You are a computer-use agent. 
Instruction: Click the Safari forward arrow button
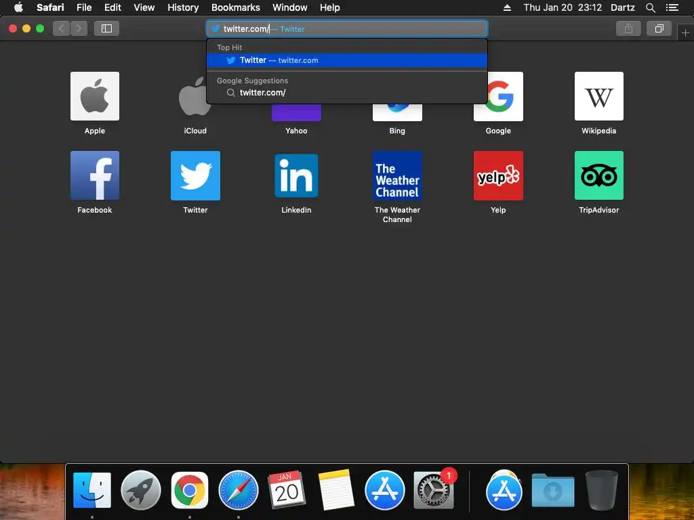click(x=79, y=28)
